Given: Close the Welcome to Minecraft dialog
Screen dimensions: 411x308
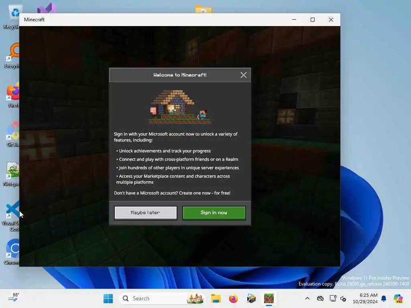Looking at the screenshot, I should click(244, 75).
